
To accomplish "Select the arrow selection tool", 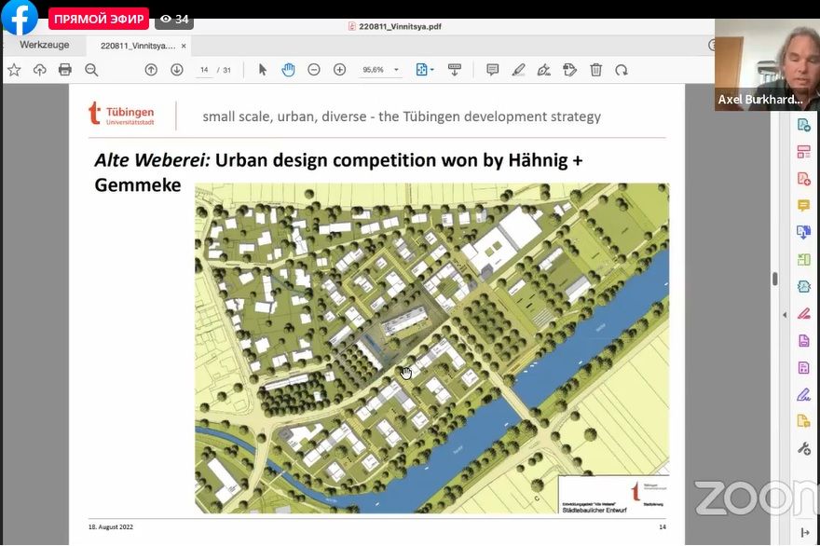I will click(x=263, y=70).
